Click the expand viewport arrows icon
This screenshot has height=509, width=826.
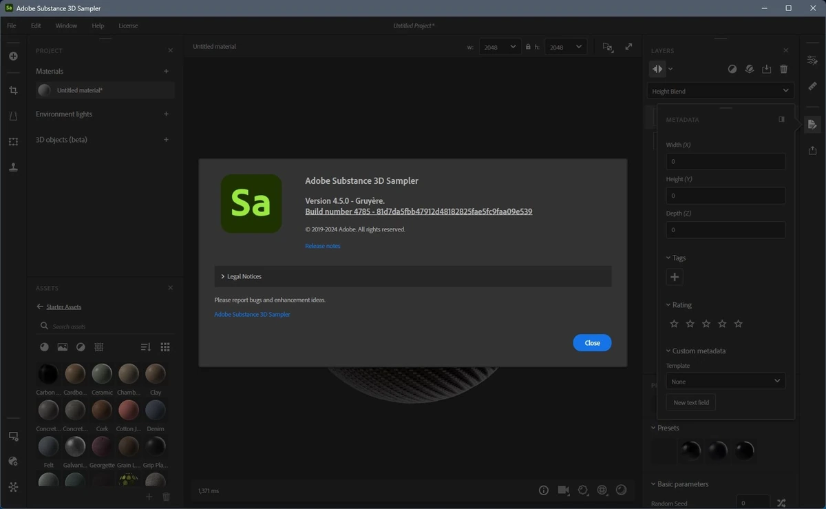[x=628, y=47]
